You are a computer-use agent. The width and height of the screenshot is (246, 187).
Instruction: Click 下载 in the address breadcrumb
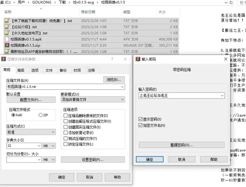(x=62, y=2)
